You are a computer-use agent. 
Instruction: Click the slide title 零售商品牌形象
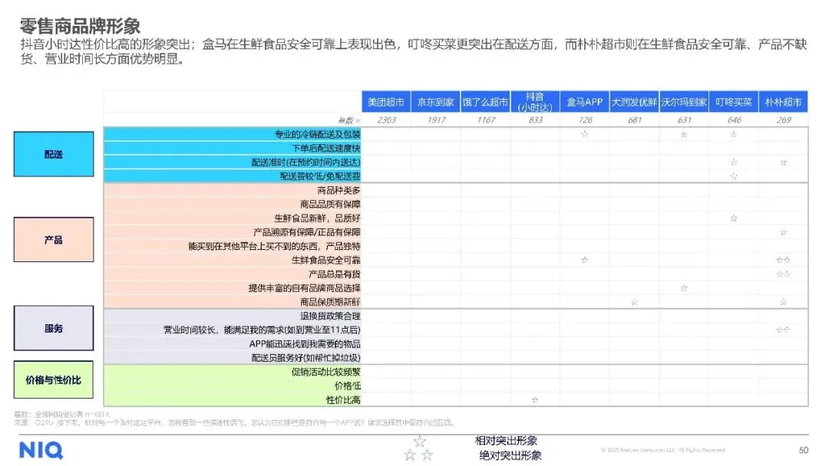tap(81, 26)
